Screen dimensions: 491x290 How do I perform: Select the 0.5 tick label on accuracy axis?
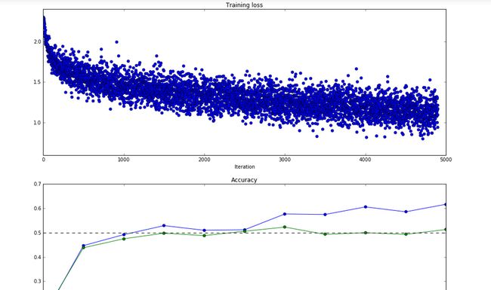(x=37, y=233)
